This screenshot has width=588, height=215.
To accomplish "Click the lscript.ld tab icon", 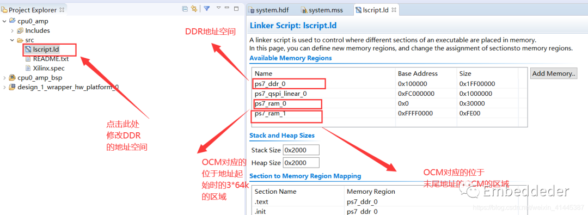I will (x=359, y=10).
